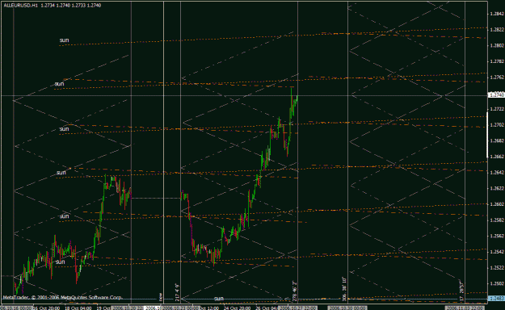Select the 18 Oct 04:00 time label

(79, 308)
